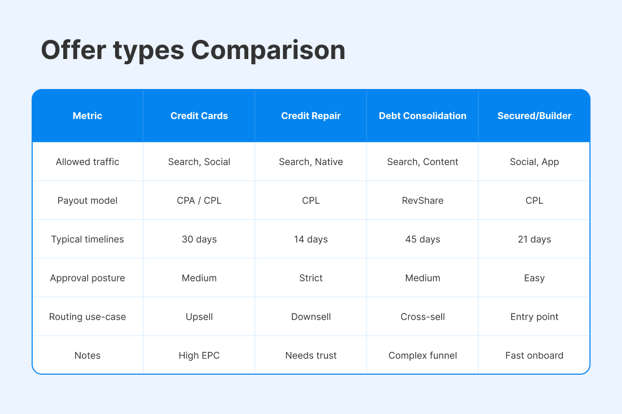Click the Debt Consolidation column header
Image resolution: width=622 pixels, height=414 pixels.
click(x=422, y=116)
